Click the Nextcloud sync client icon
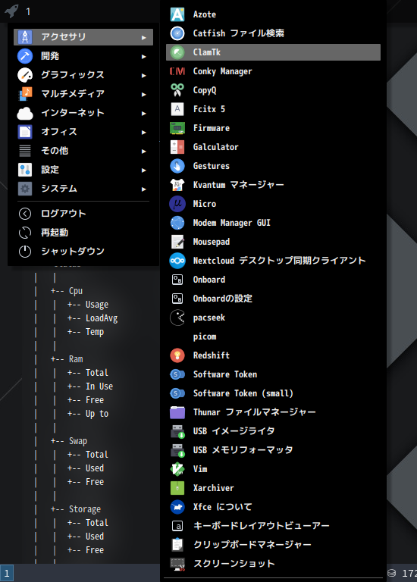Viewport: 417px width, 582px height. (177, 261)
